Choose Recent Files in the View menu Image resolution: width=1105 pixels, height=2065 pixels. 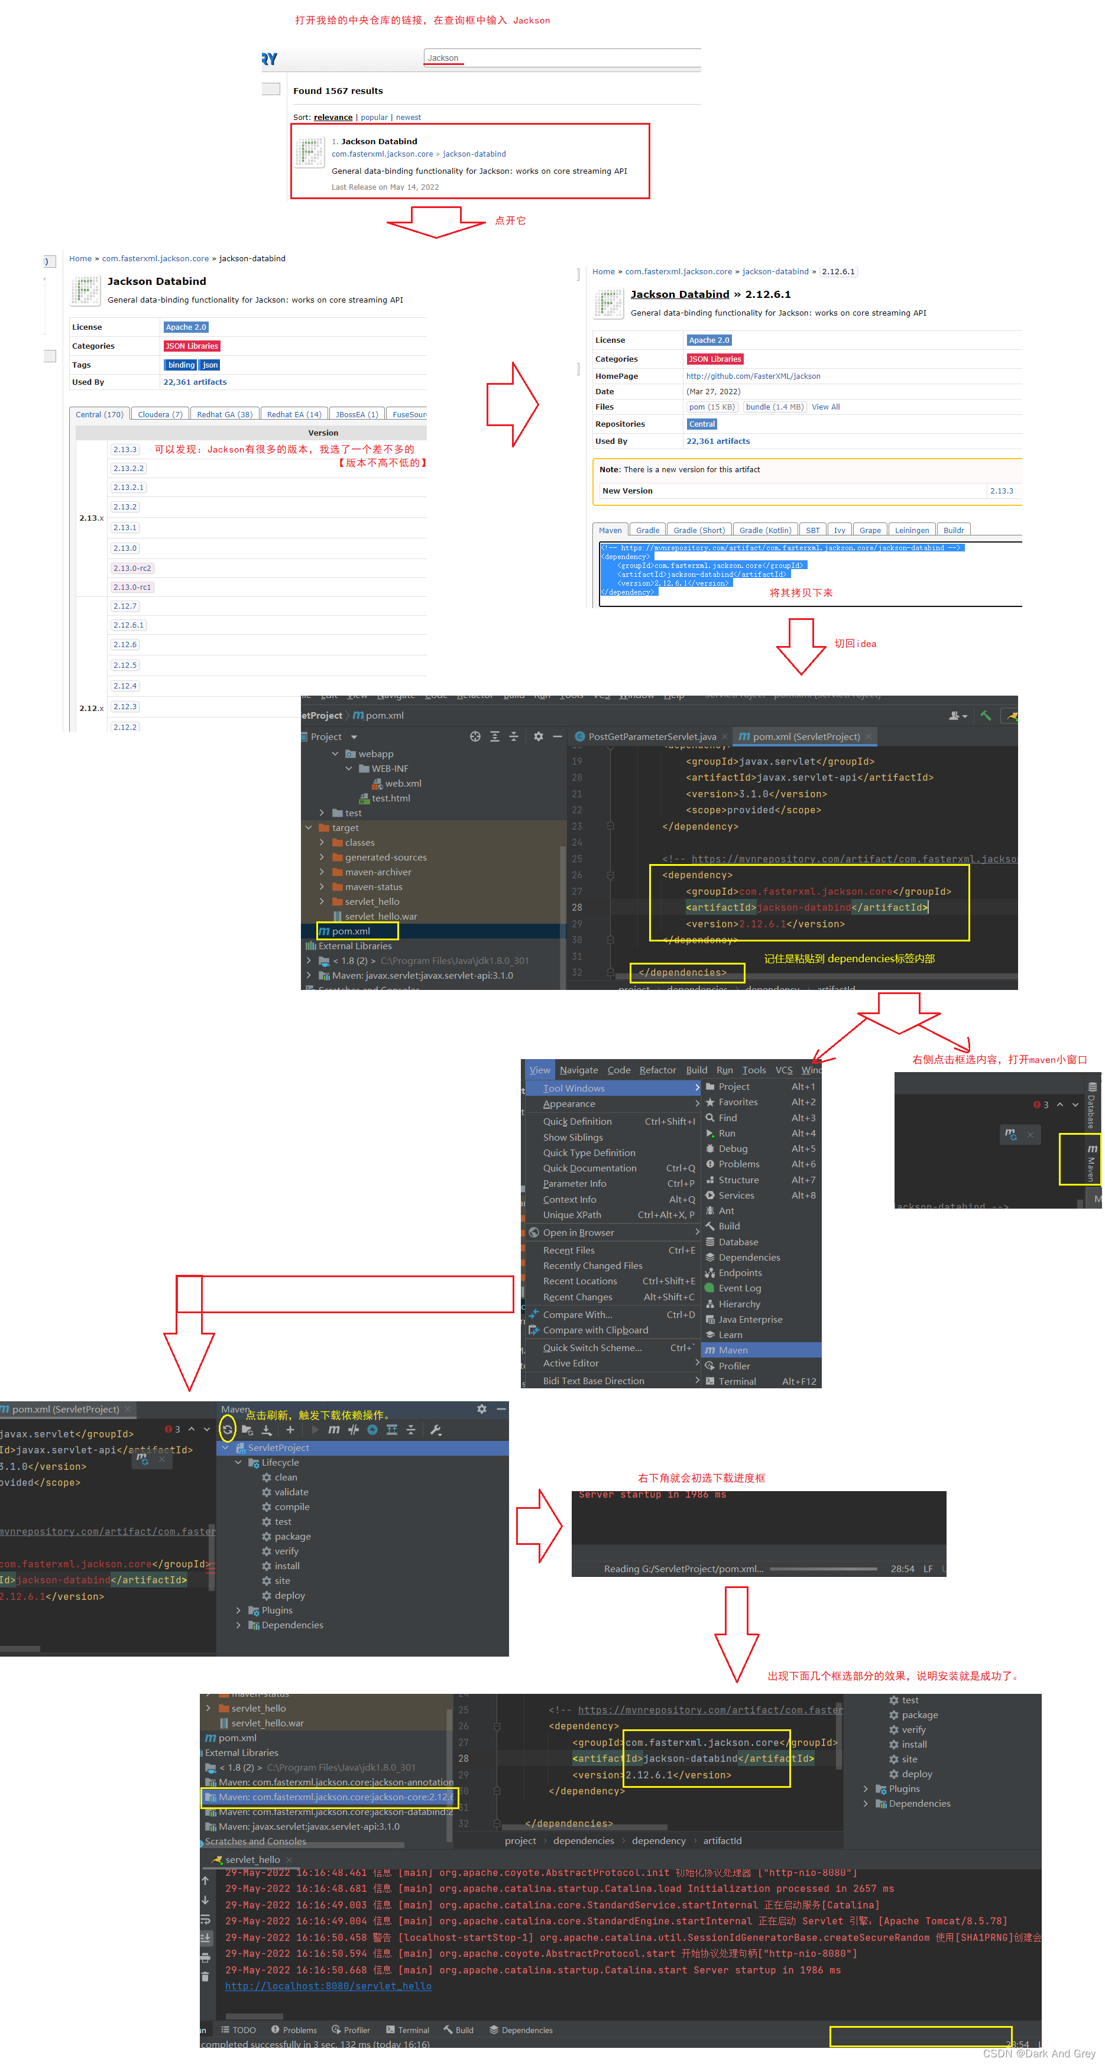pyautogui.click(x=614, y=1250)
